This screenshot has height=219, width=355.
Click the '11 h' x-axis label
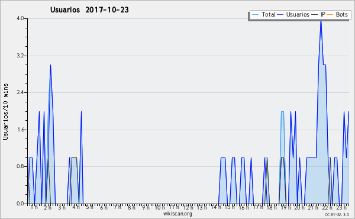(174, 207)
